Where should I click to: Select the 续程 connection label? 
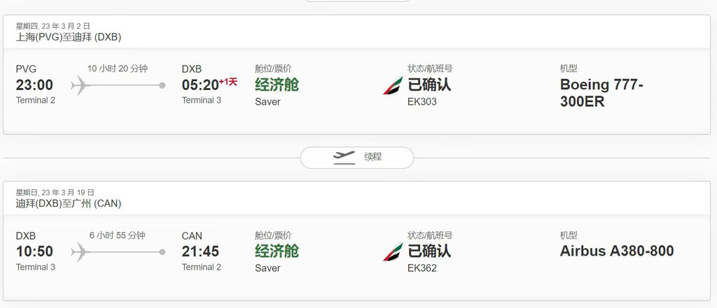click(x=373, y=157)
